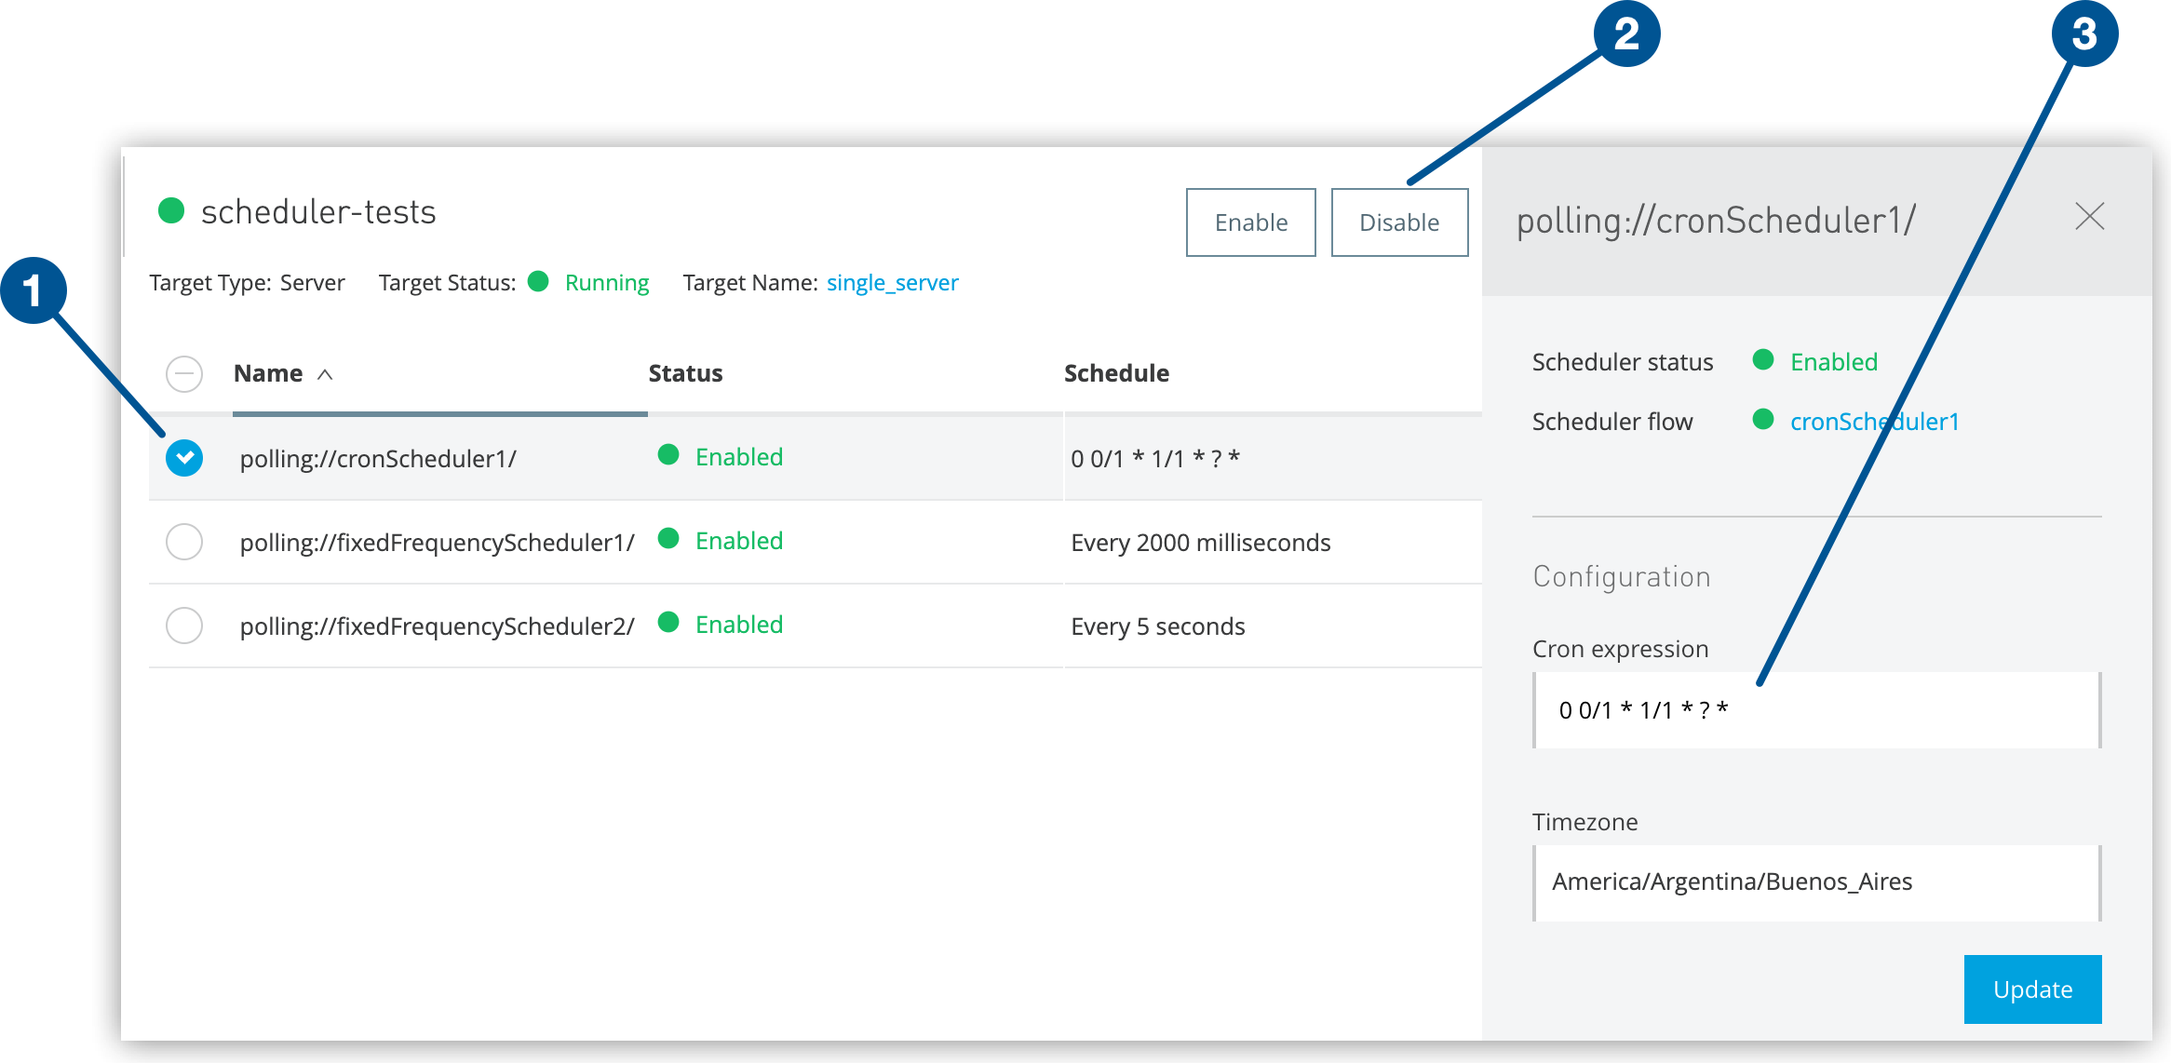Image resolution: width=2171 pixels, height=1063 pixels.
Task: Click the Status column header
Action: pos(685,373)
